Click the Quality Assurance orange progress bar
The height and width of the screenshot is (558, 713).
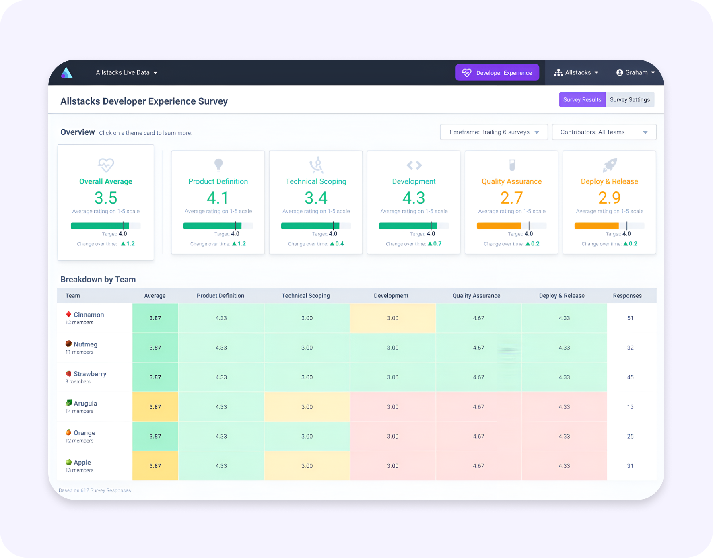point(499,226)
